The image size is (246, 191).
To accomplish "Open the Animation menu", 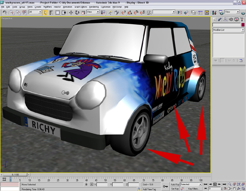I will tap(68, 7).
